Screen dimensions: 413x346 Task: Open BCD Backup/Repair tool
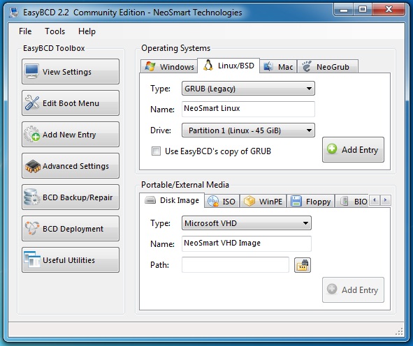coord(71,197)
